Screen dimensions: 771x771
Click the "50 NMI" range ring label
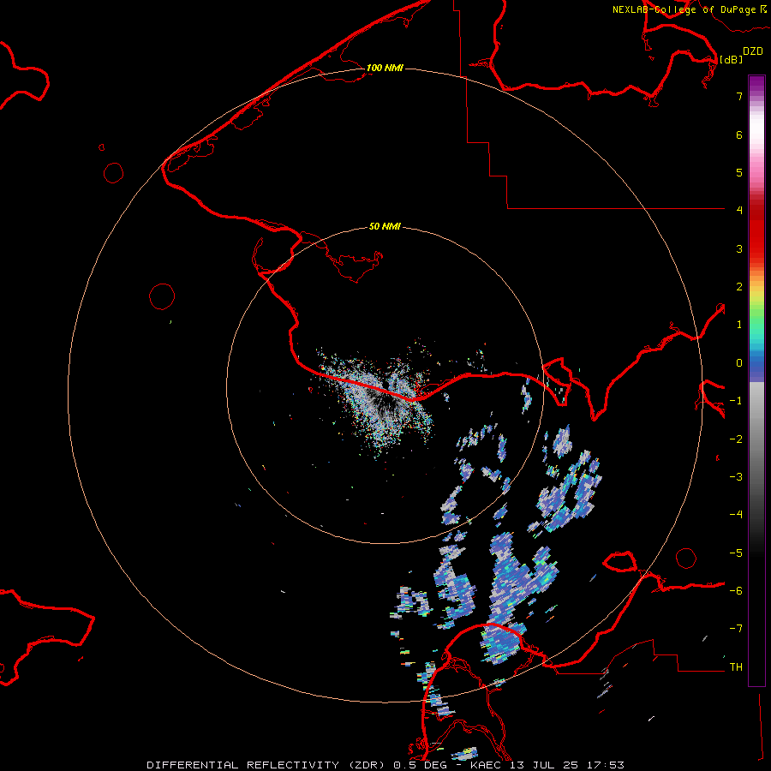(x=385, y=226)
